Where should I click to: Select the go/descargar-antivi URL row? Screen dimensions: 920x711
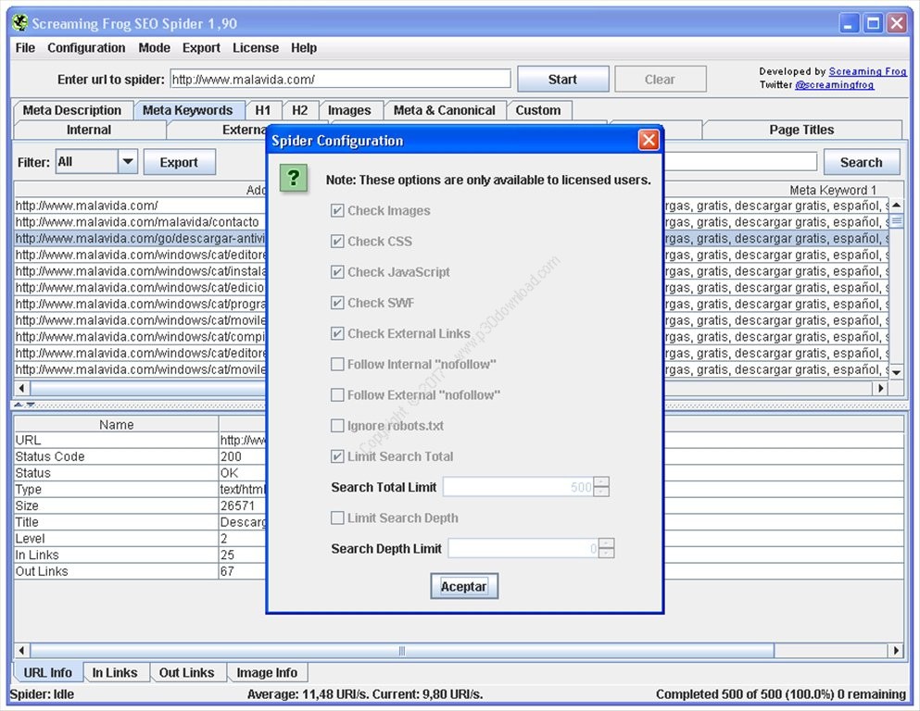pos(140,239)
